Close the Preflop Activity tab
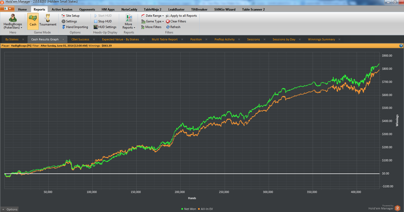The image size is (404, 212). [x=239, y=39]
